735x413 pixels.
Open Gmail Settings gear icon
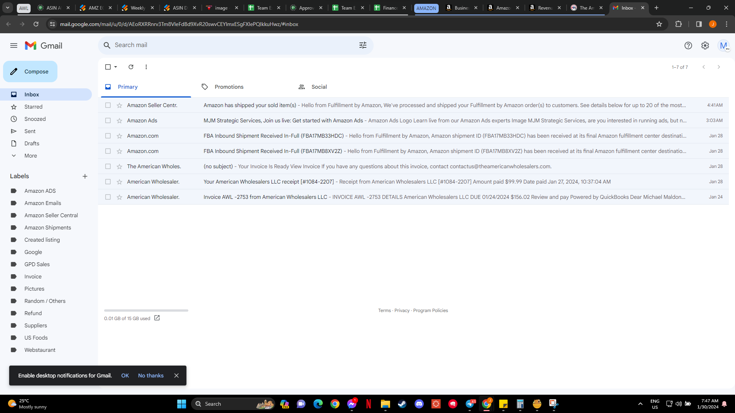click(x=705, y=46)
